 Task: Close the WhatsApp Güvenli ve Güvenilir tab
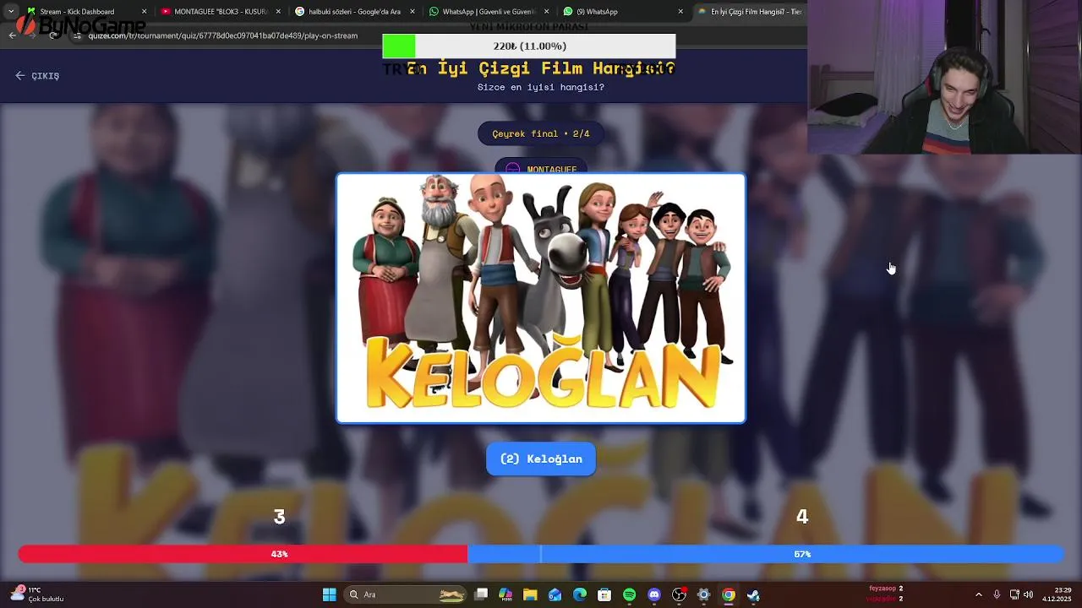547,12
